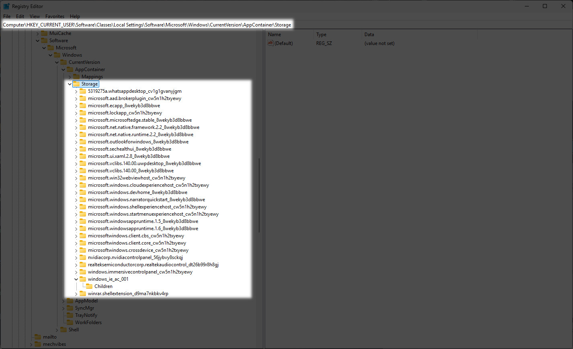Image resolution: width=573 pixels, height=349 pixels.
Task: Collapse the Storage key
Action: pos(70,84)
